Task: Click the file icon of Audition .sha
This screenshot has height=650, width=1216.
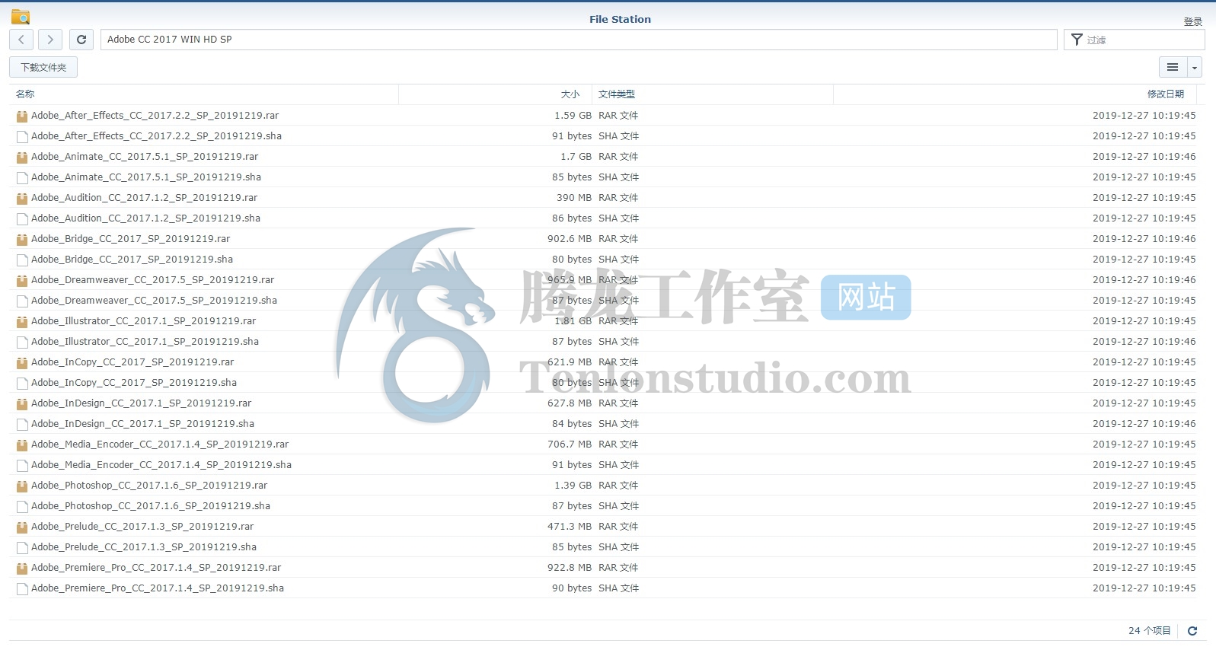Action: (x=22, y=218)
